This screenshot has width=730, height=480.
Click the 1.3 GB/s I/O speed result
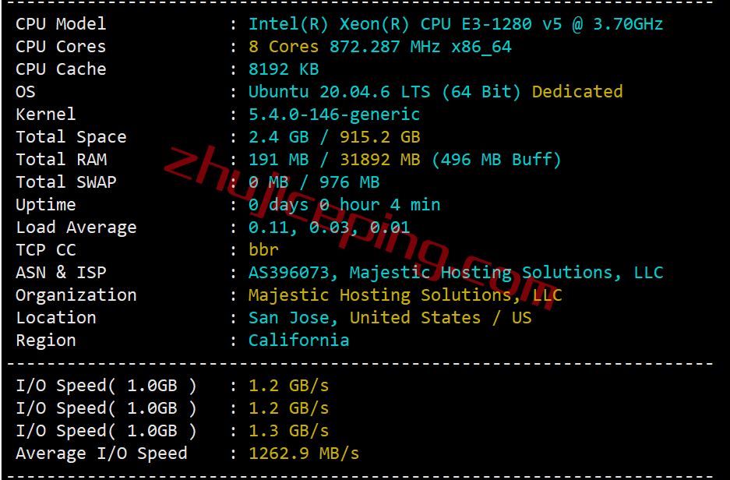click(x=288, y=431)
